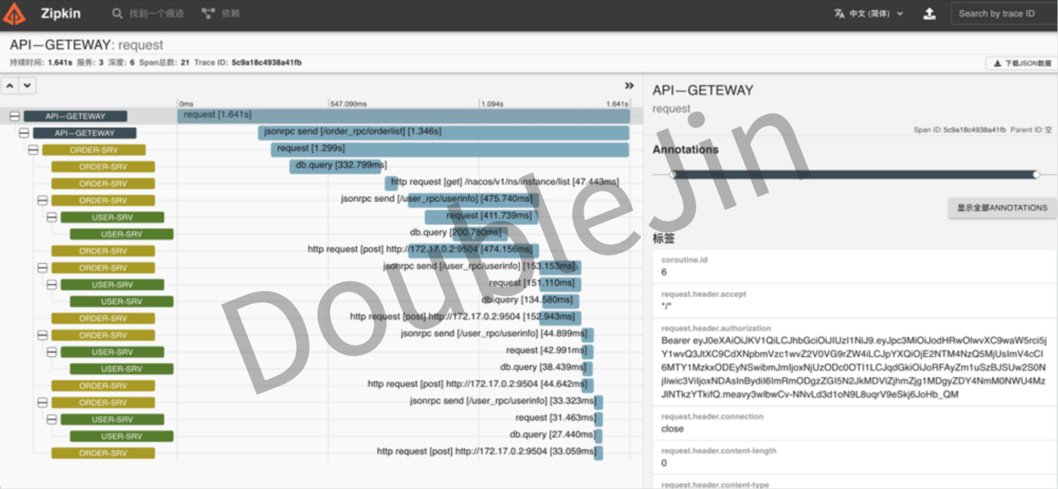Image resolution: width=1058 pixels, height=489 pixels.
Task: Select db.query 38.439ms span
Action: pyautogui.click(x=588, y=368)
